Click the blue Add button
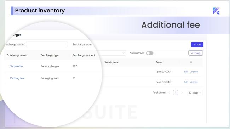This screenshot has width=230, height=129. point(197,45)
